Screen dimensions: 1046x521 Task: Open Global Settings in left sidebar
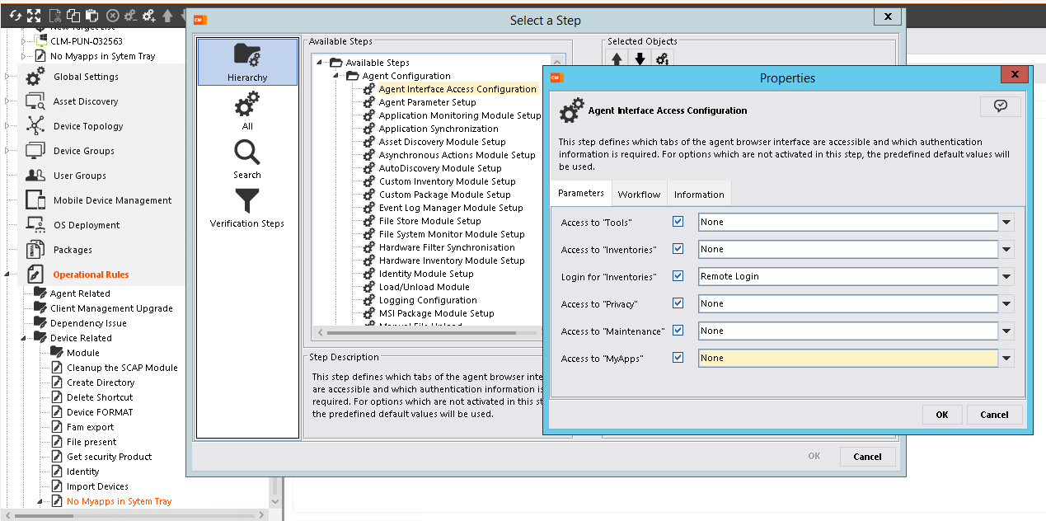[86, 77]
